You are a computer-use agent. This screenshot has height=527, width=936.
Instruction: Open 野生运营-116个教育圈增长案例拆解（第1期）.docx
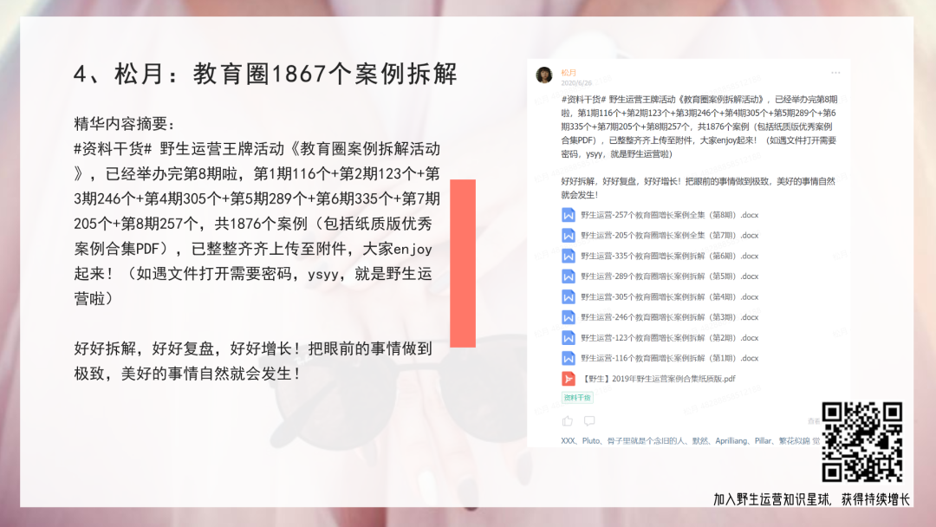pos(669,358)
